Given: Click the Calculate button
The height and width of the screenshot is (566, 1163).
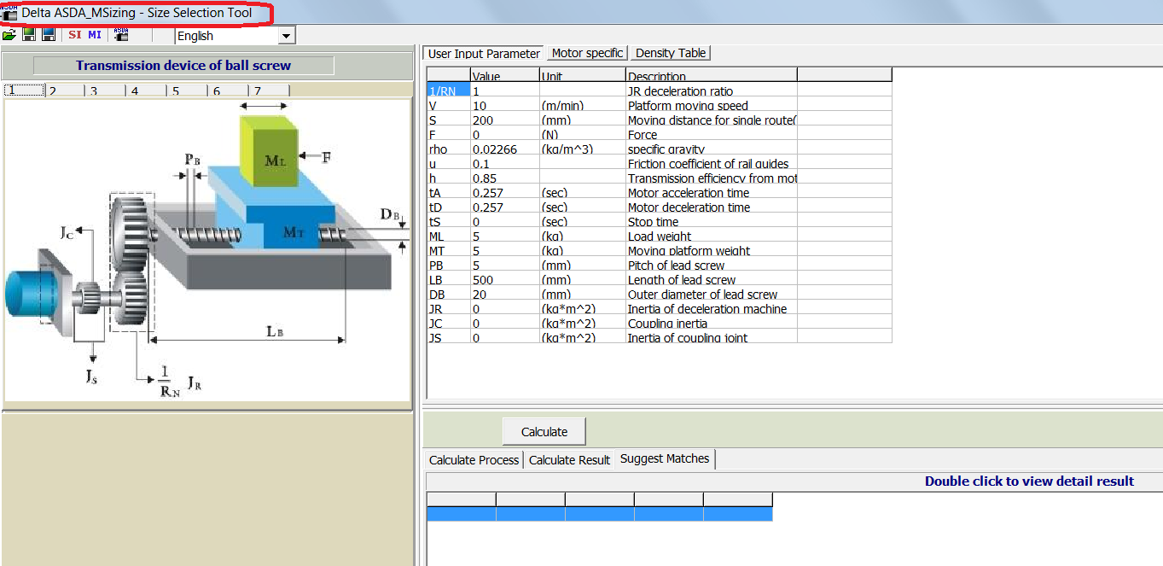Looking at the screenshot, I should (x=544, y=432).
